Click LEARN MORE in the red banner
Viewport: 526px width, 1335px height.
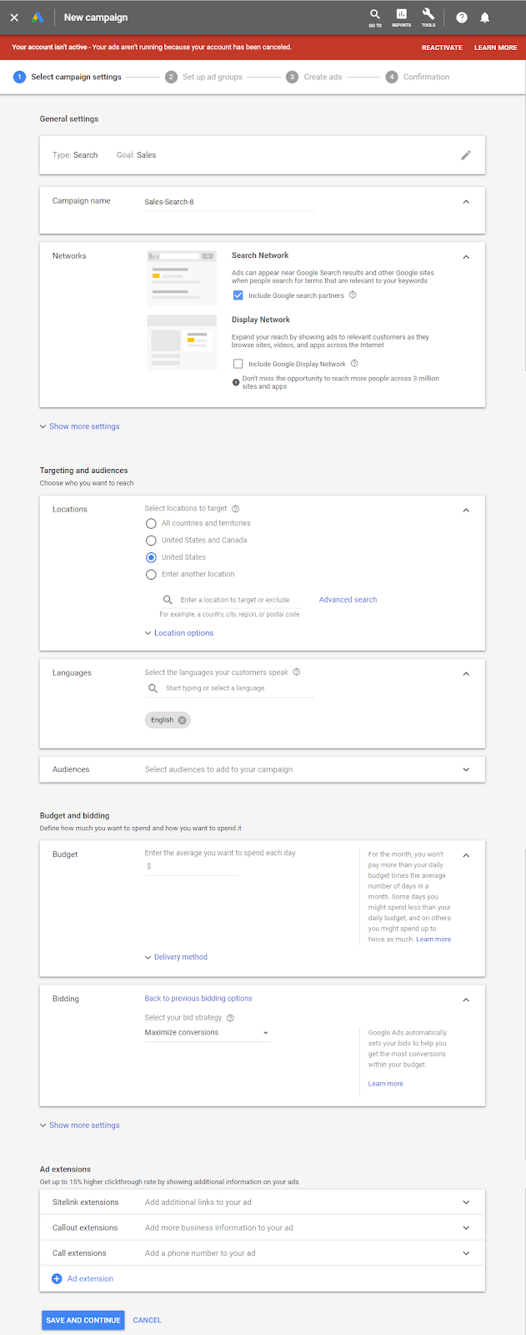(496, 48)
